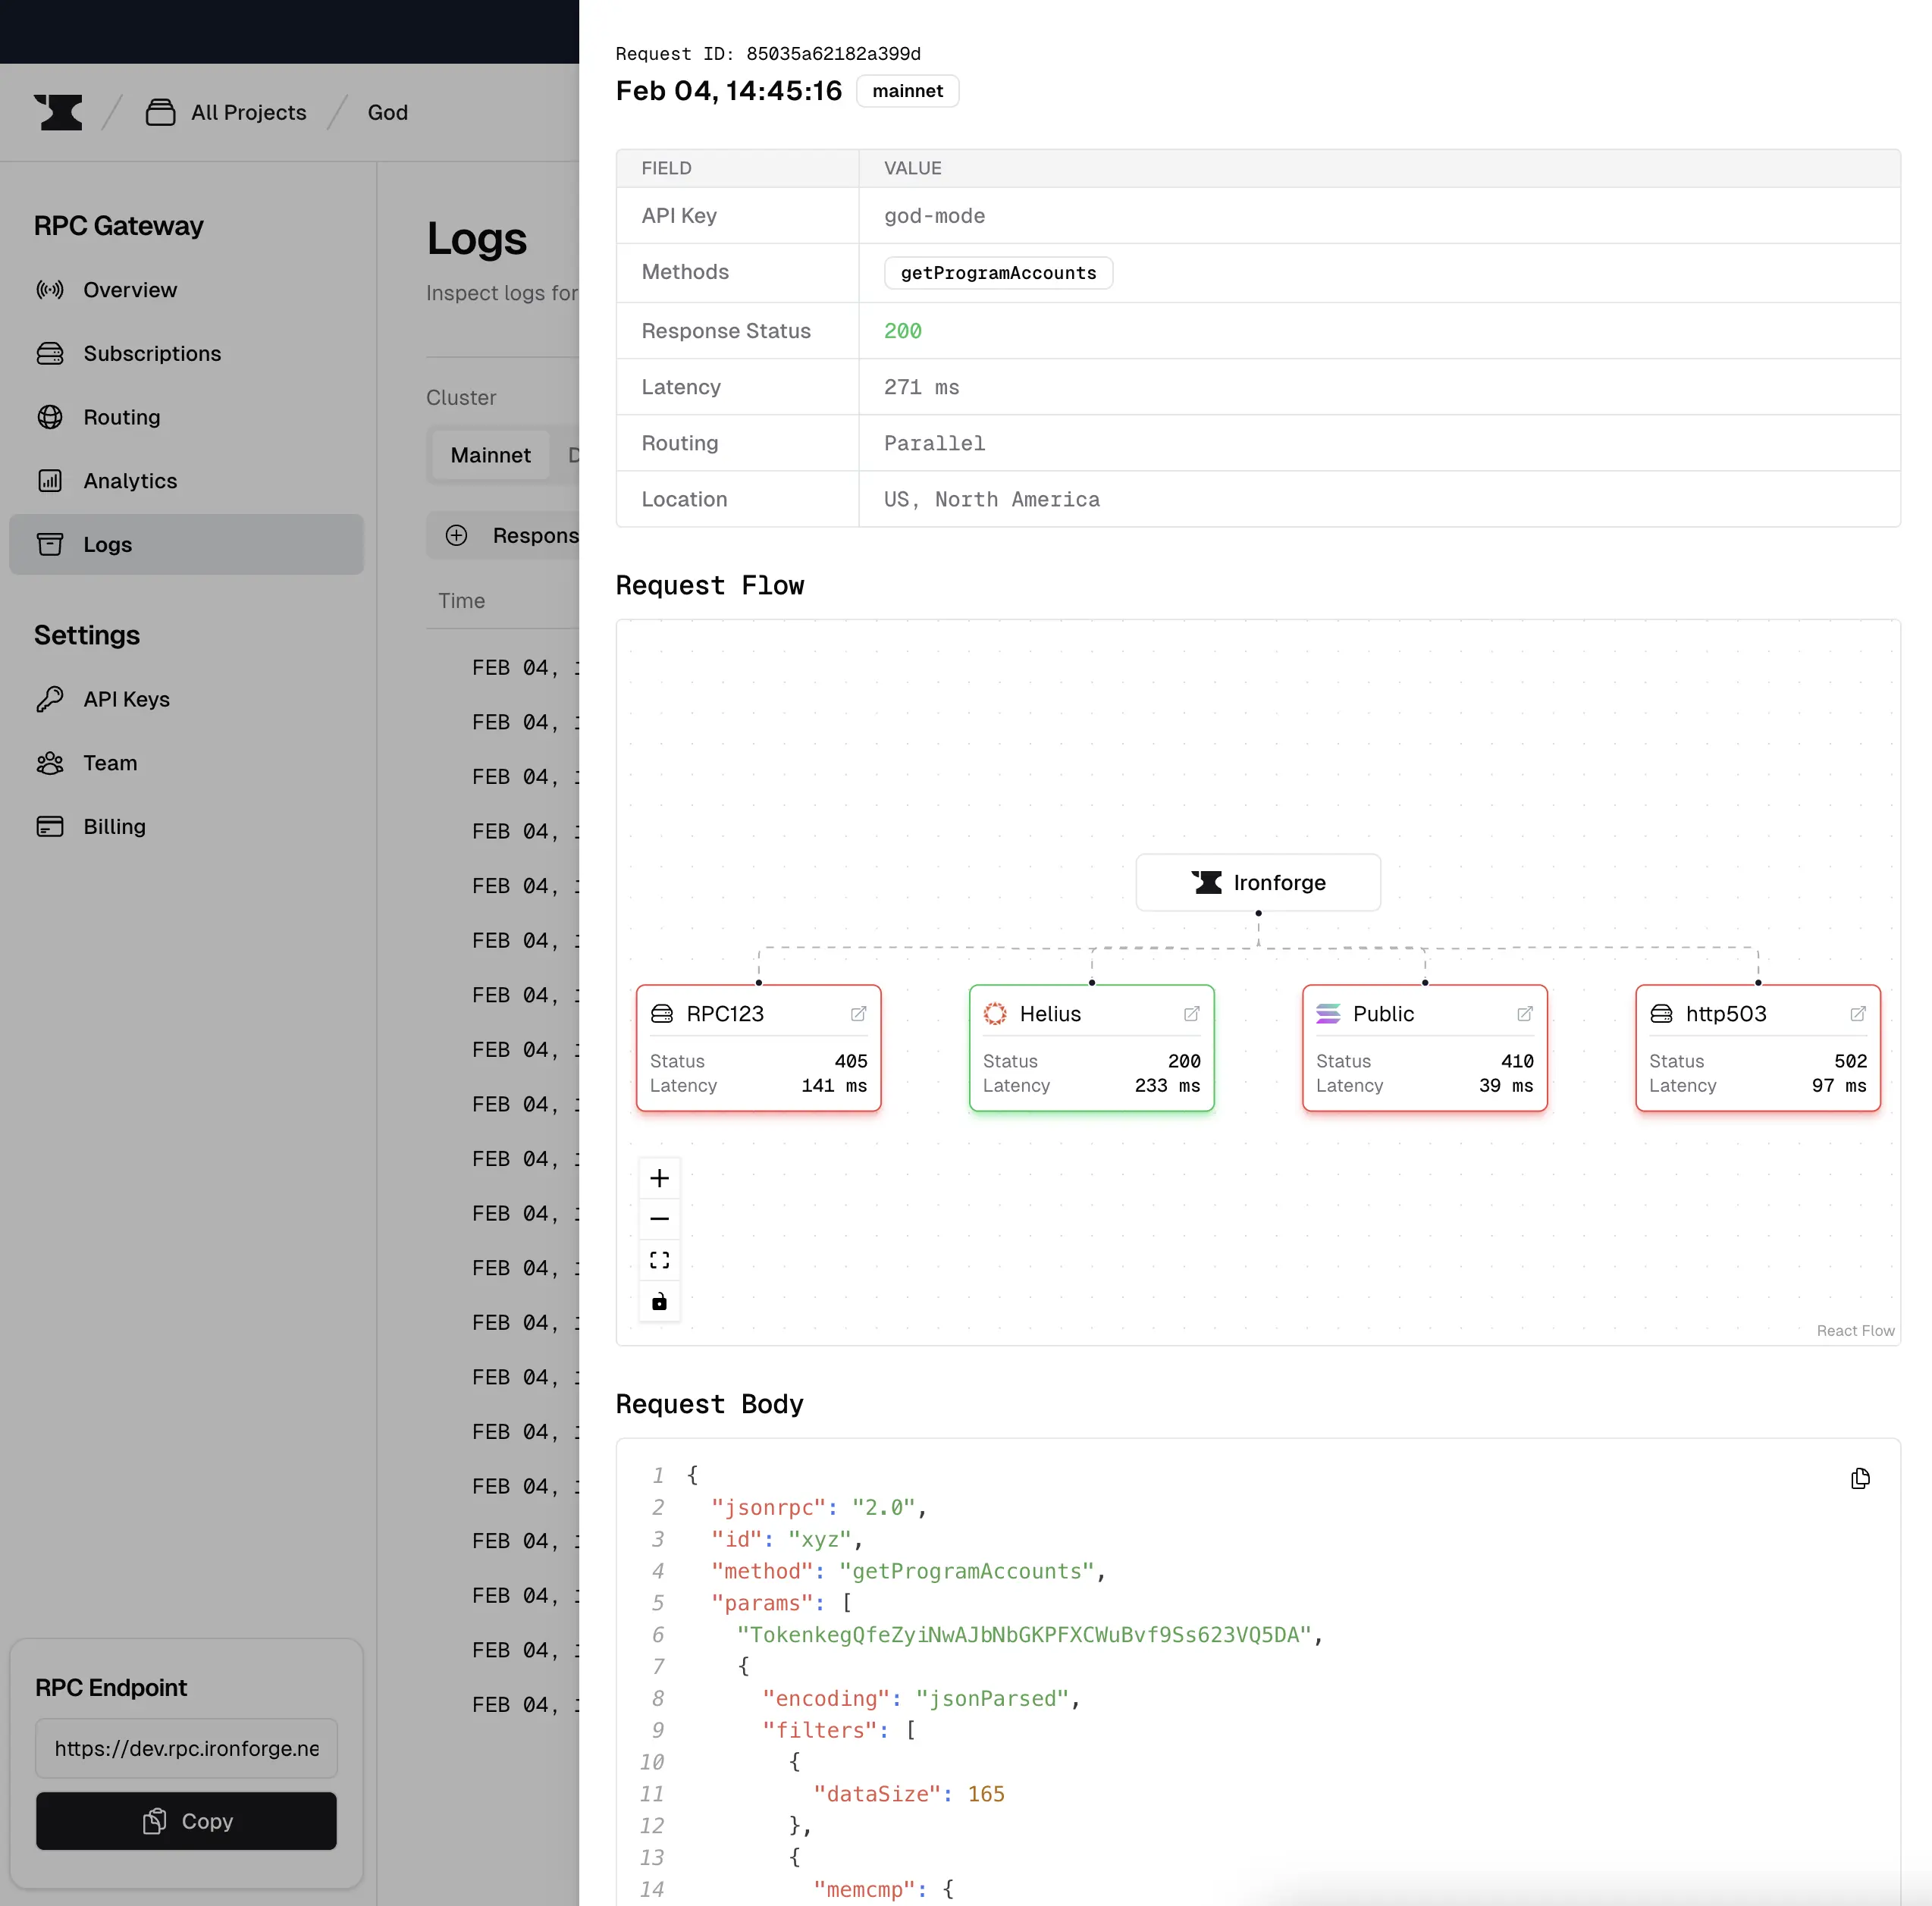This screenshot has width=1932, height=1906.
Task: Fit the Request Flow to view
Action: click(659, 1259)
